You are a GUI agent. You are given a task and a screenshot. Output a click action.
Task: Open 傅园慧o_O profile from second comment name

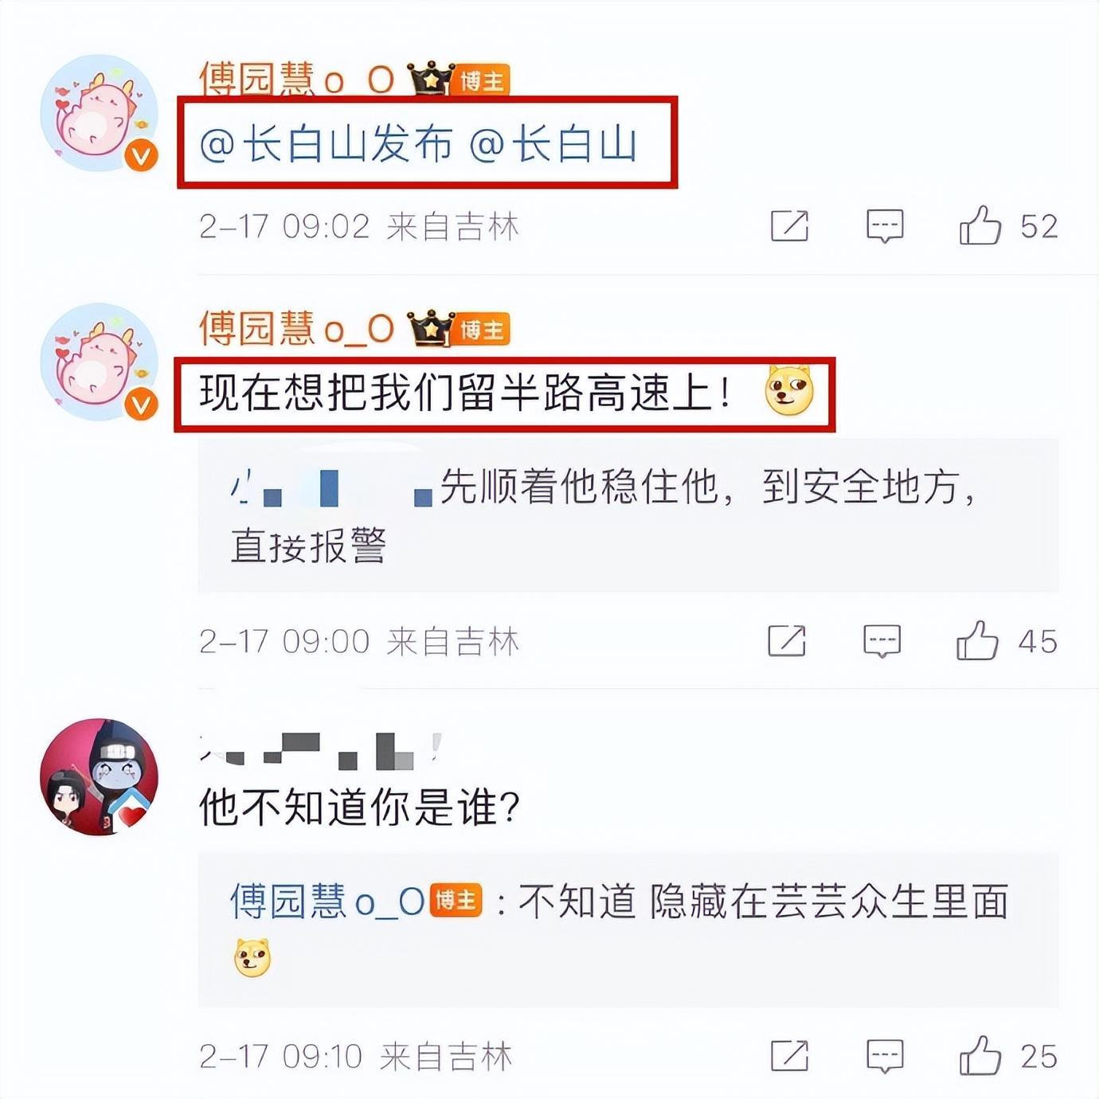(x=296, y=329)
